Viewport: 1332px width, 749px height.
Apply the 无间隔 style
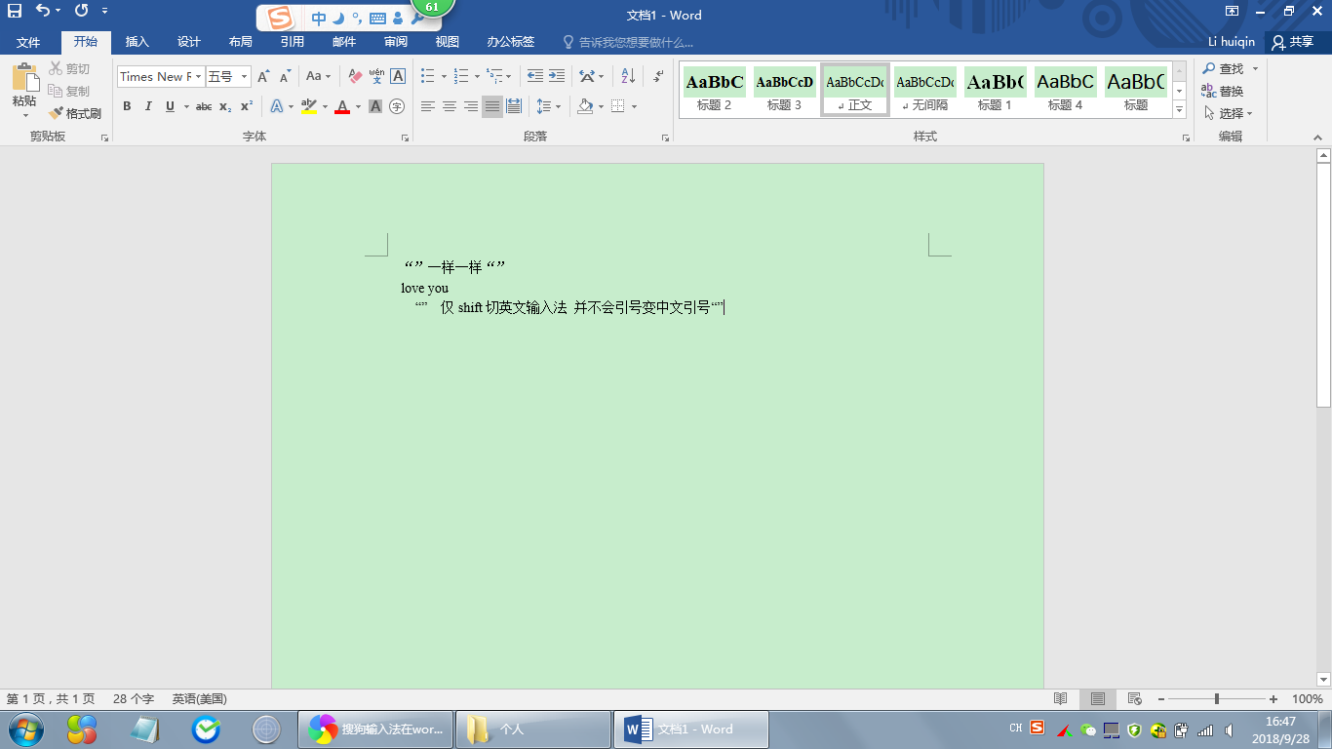point(925,91)
